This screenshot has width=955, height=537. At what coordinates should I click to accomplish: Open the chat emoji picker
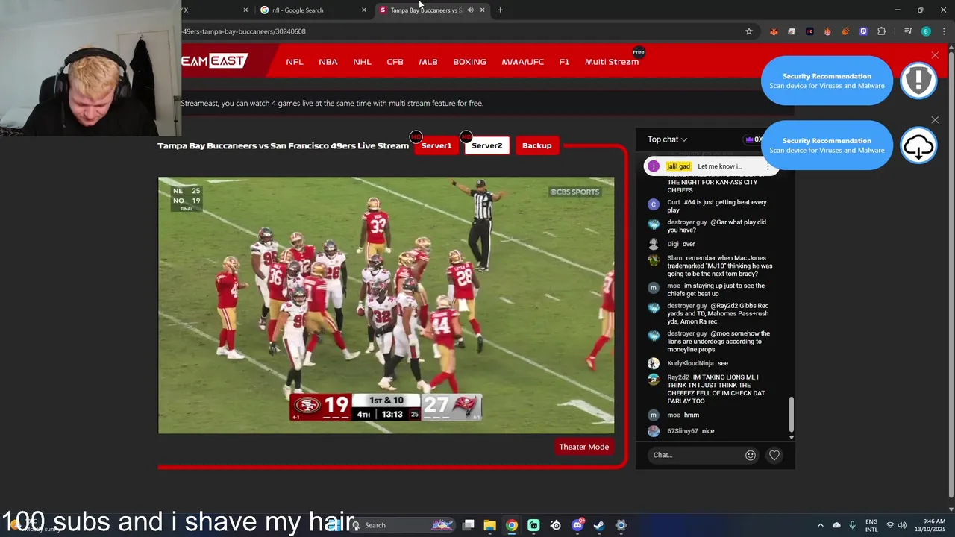[x=751, y=455]
